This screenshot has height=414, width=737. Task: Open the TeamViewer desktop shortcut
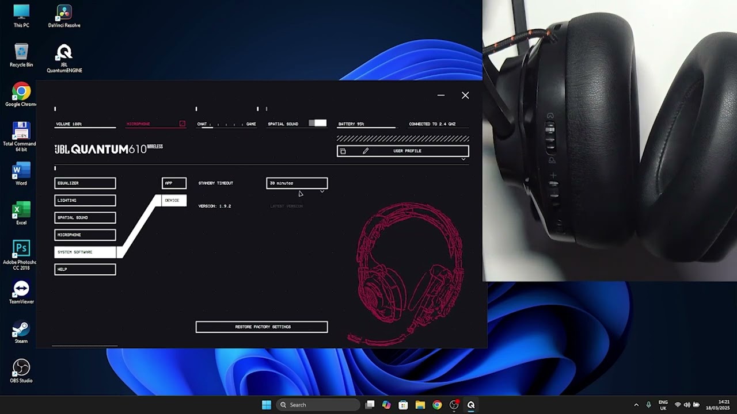[x=21, y=292]
